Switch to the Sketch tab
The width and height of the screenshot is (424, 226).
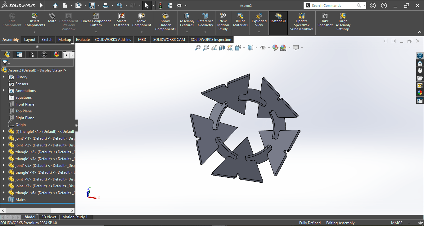click(47, 40)
